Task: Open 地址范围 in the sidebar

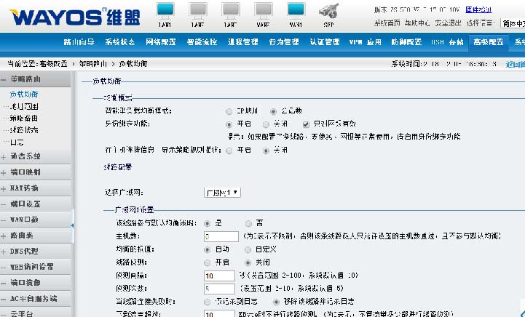Action: [24, 106]
